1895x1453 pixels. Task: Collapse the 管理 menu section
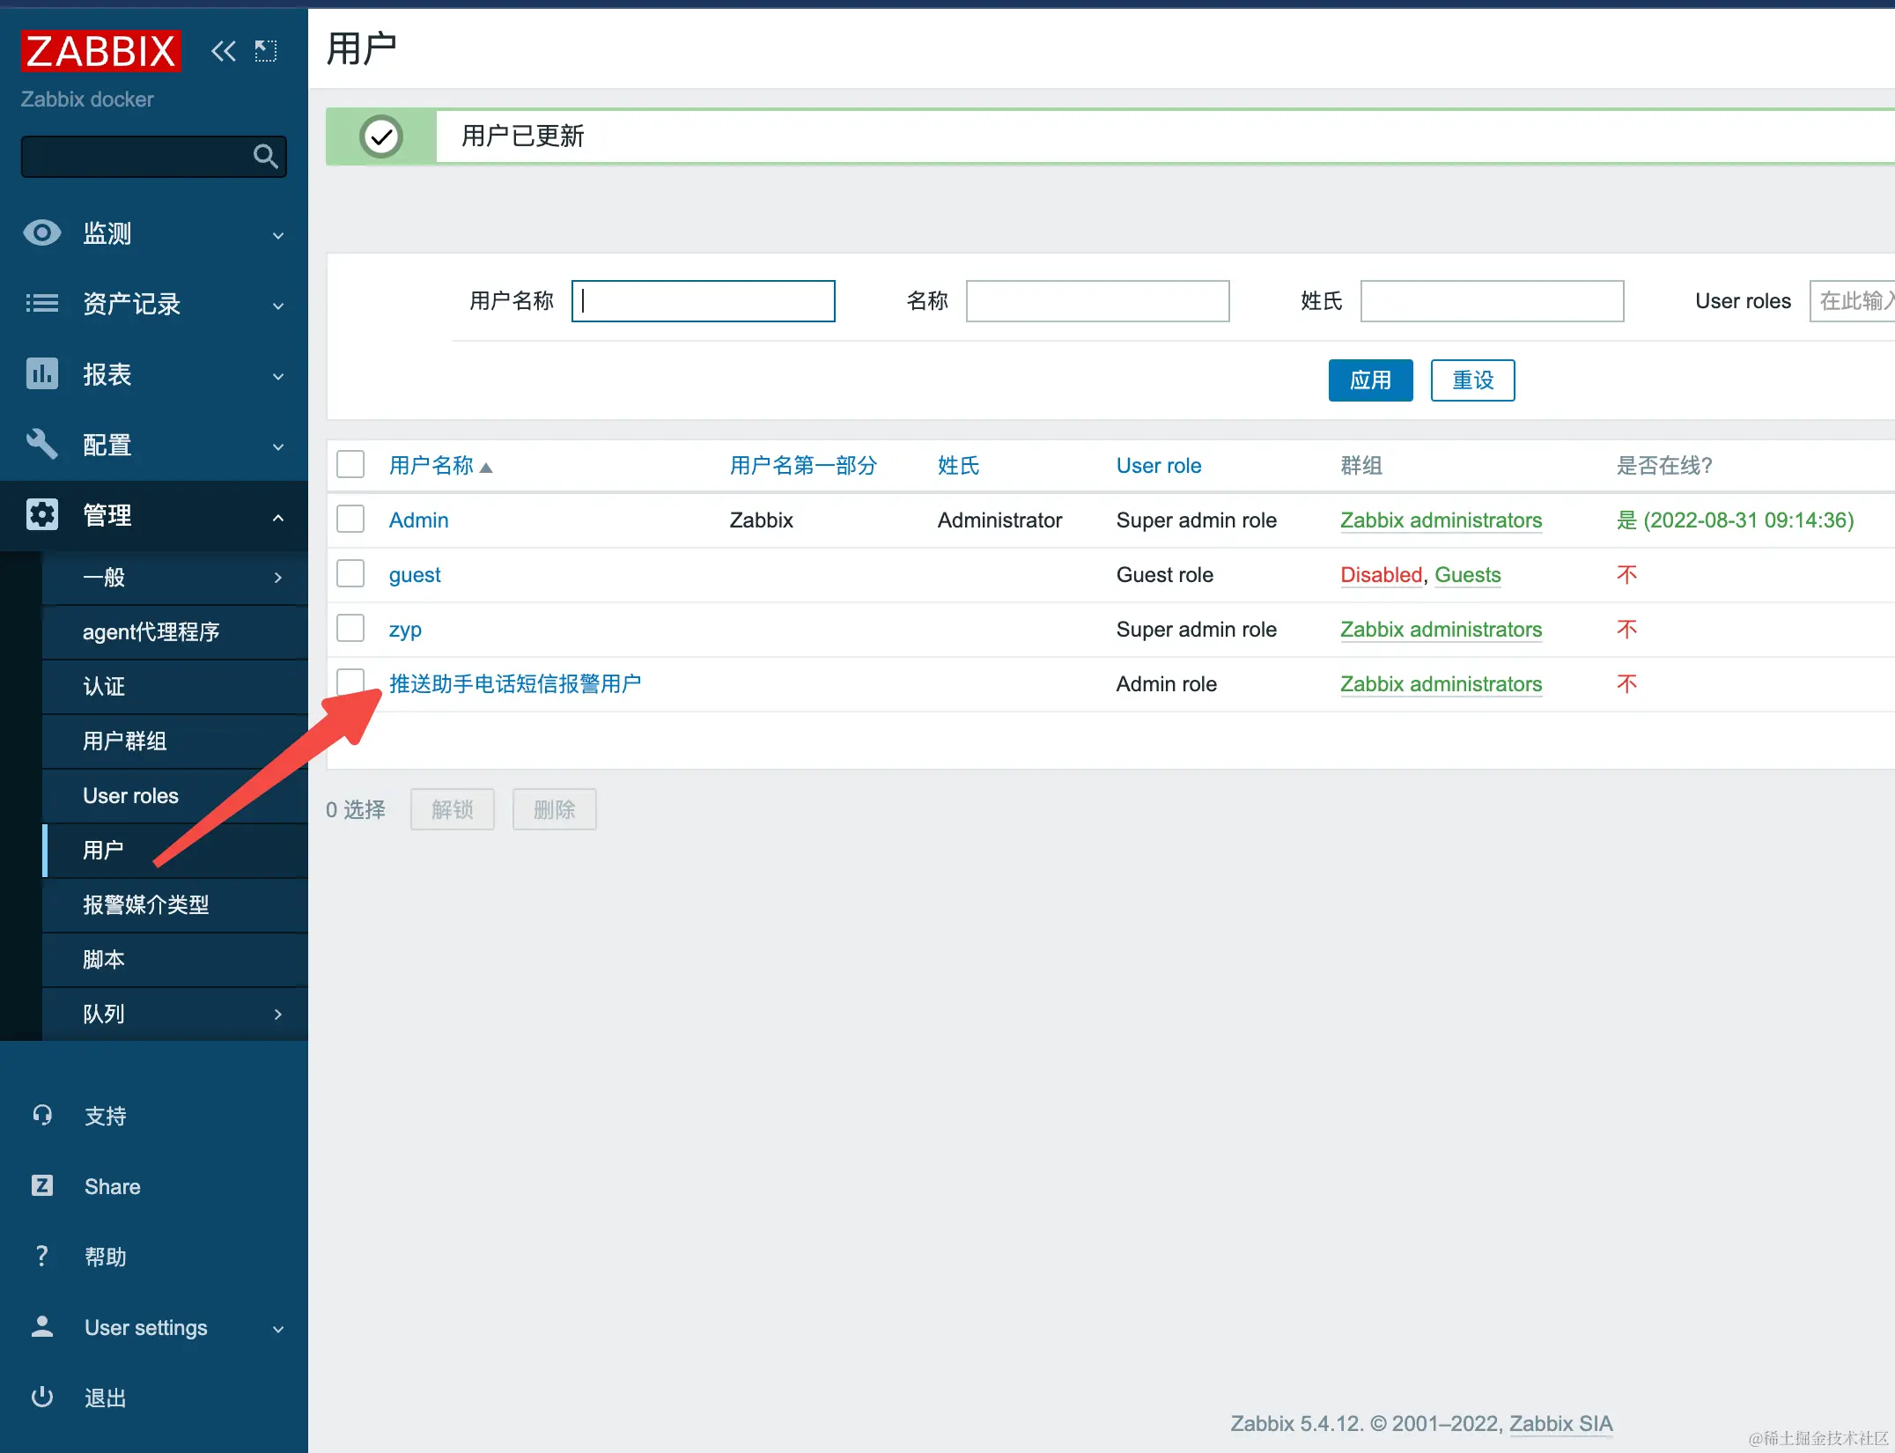point(277,517)
